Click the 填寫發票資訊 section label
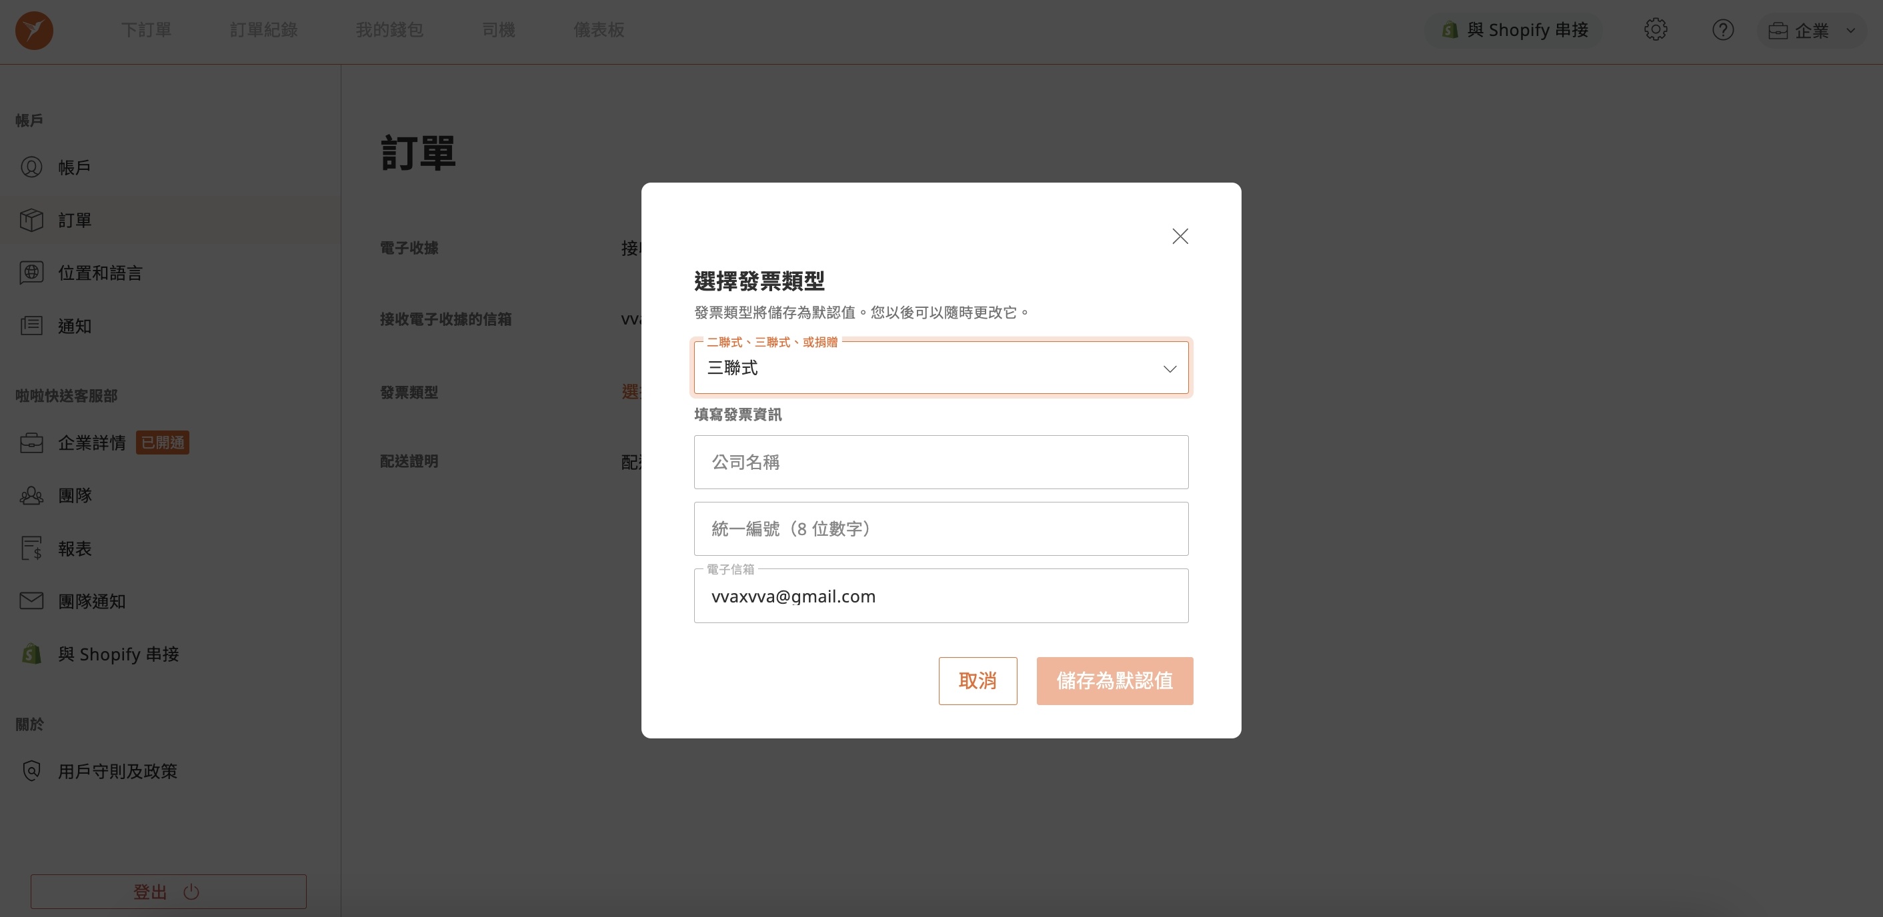This screenshot has height=917, width=1883. [738, 415]
